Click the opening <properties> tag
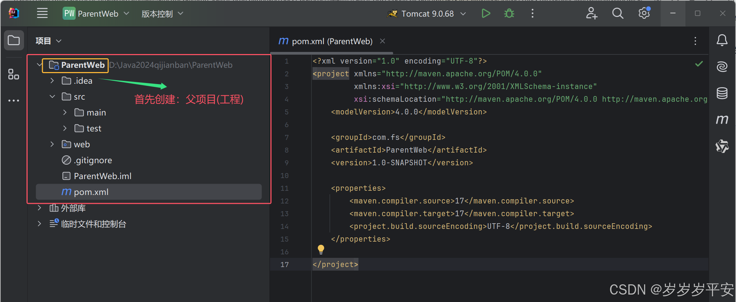This screenshot has height=302, width=736. 358,188
